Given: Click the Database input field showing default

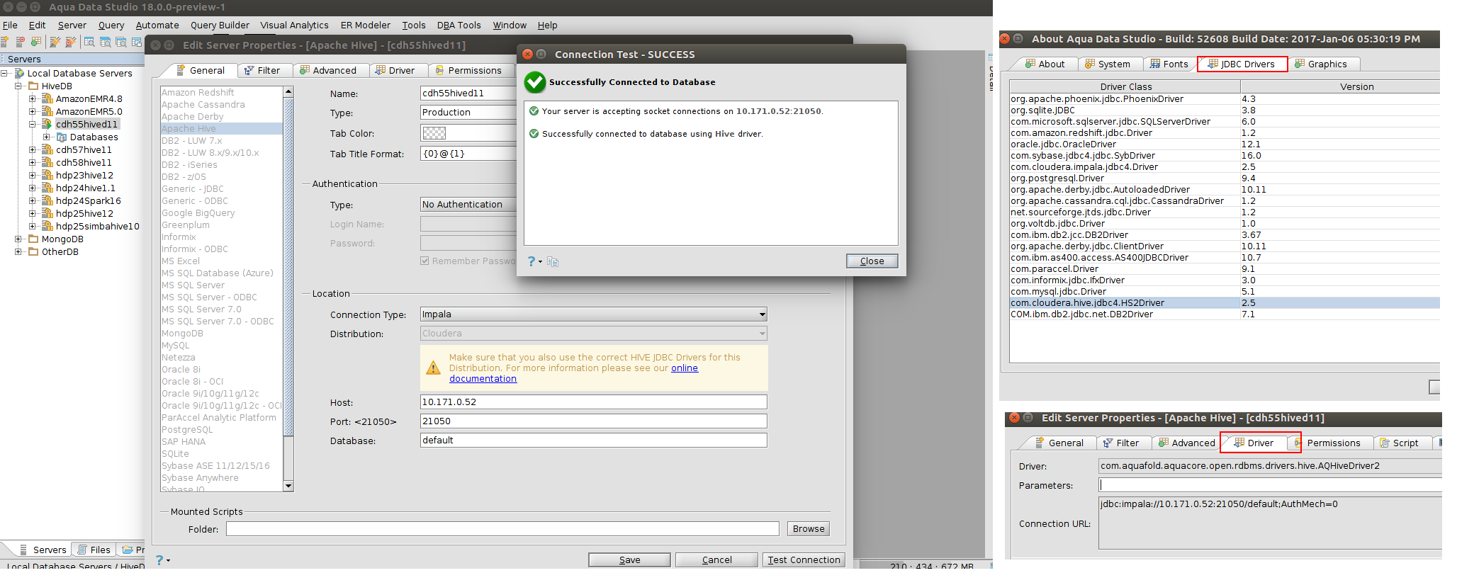Looking at the screenshot, I should tap(594, 440).
